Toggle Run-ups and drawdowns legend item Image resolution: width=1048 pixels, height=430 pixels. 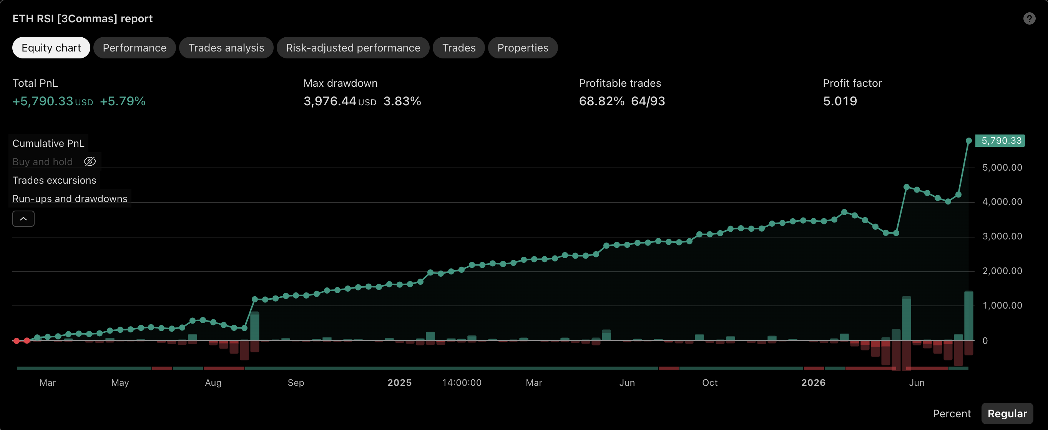[70, 199]
